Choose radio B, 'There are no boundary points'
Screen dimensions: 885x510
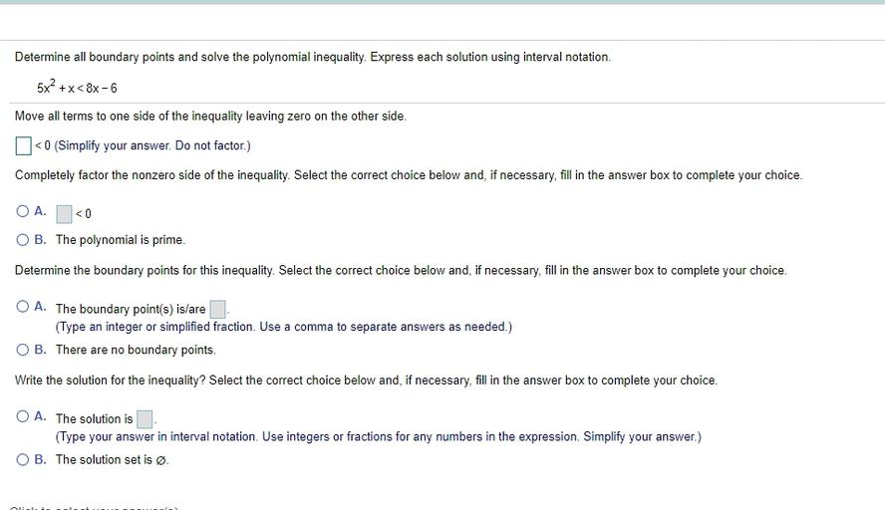(x=23, y=350)
